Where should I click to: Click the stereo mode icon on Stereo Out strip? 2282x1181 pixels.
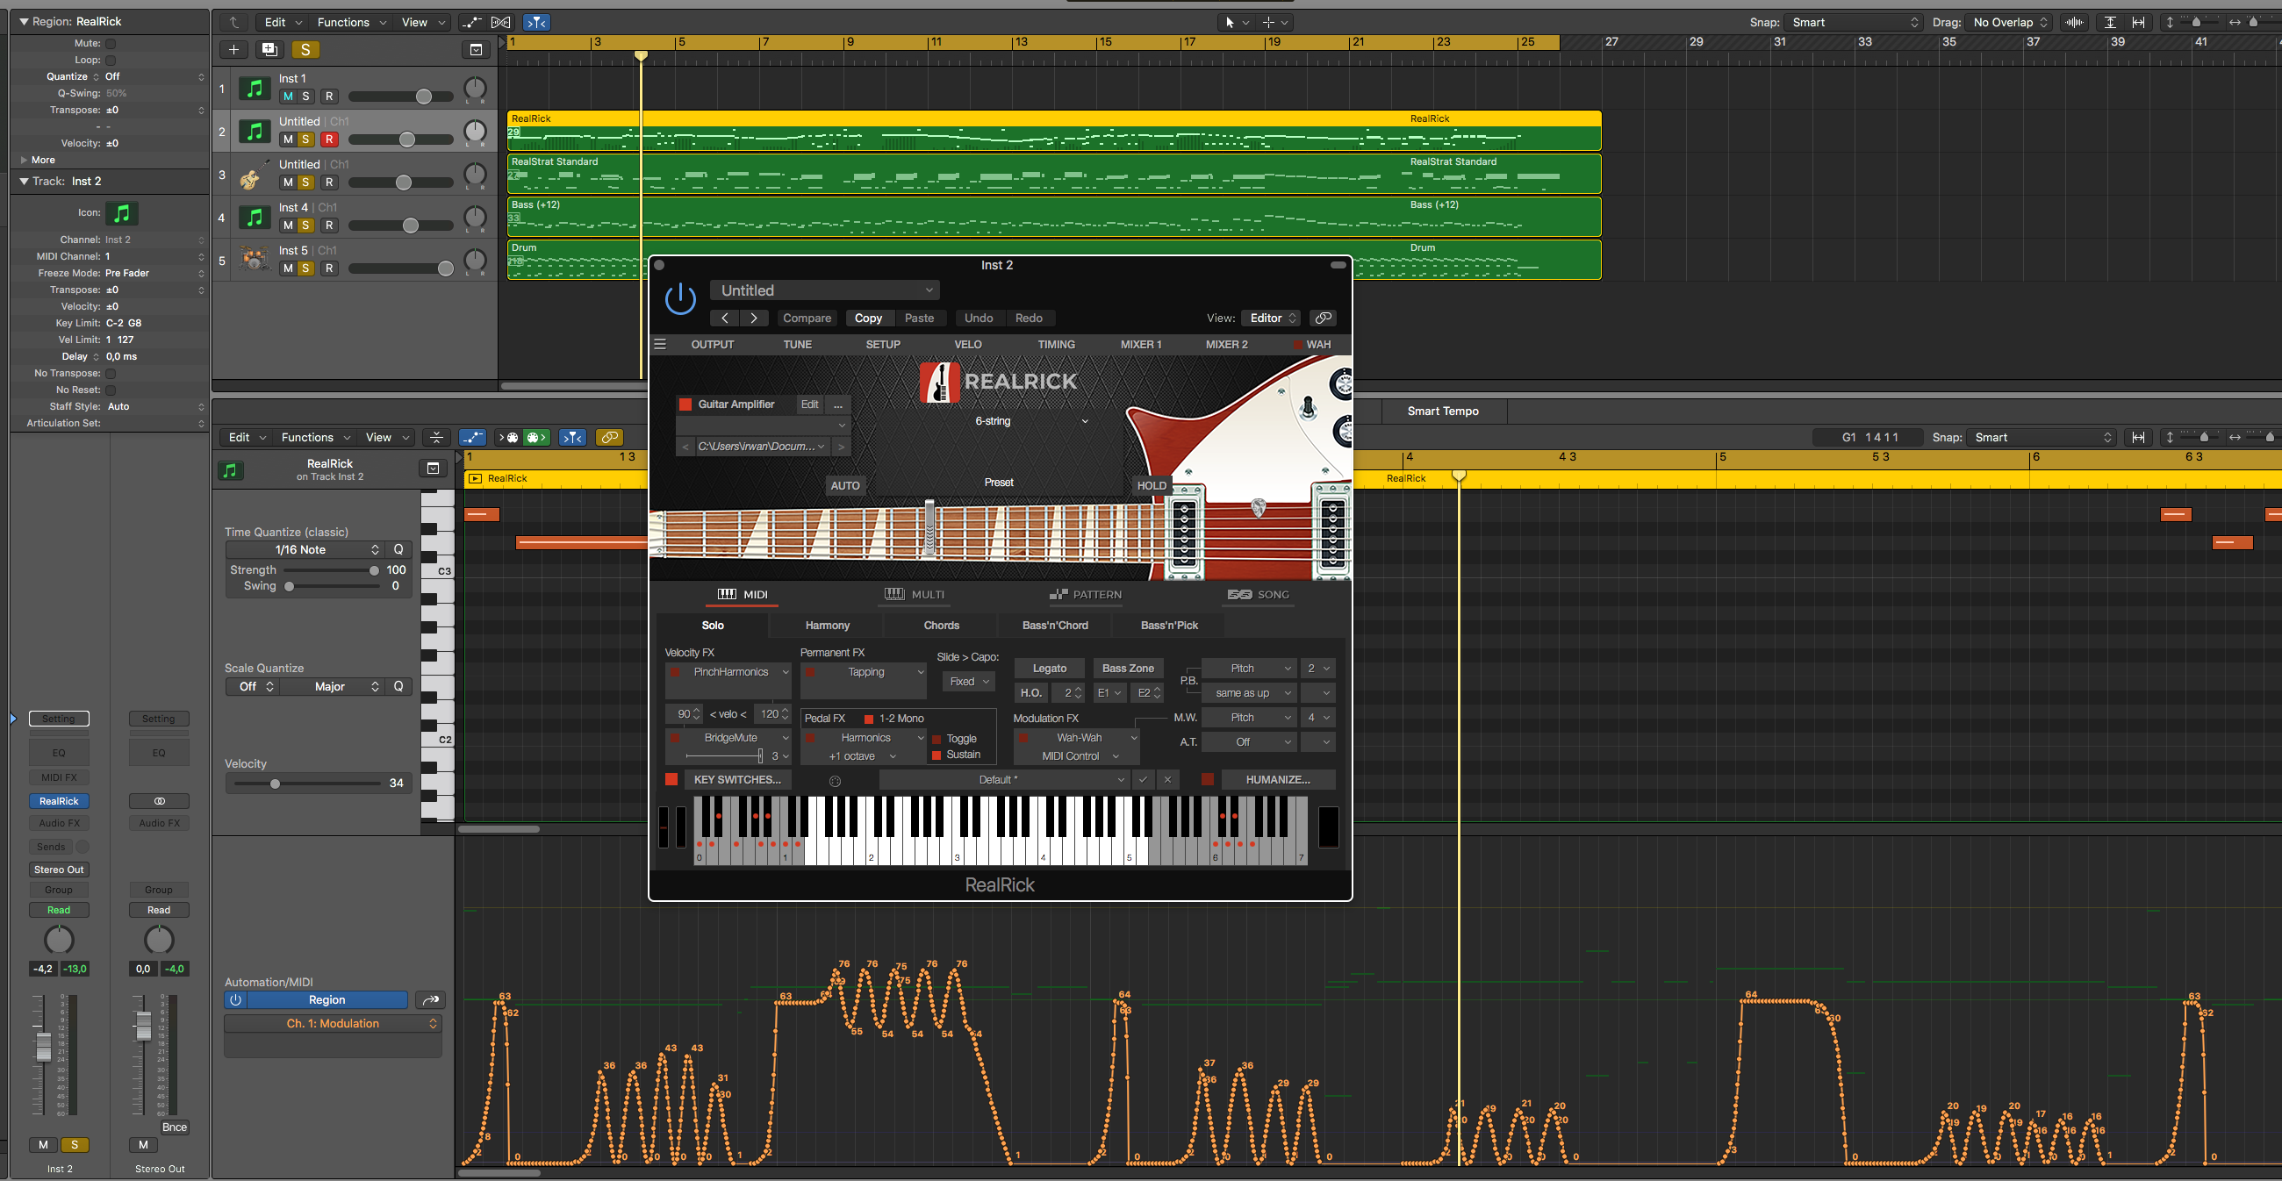coord(160,801)
